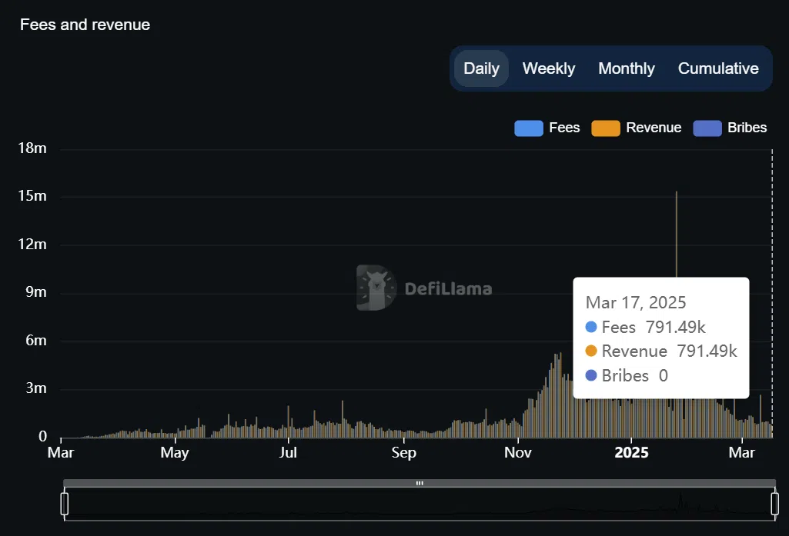This screenshot has width=789, height=536.
Task: Click the purple Bribes legend swatch
Action: point(707,128)
